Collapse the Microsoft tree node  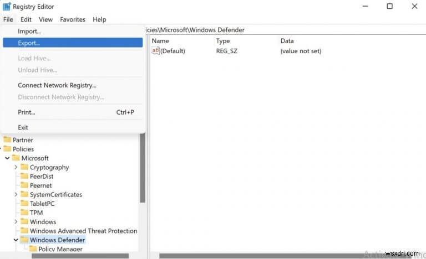point(7,158)
